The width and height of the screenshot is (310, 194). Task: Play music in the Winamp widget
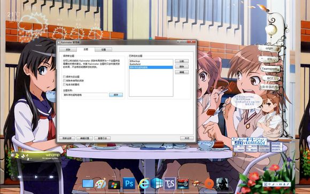pyautogui.click(x=36, y=177)
